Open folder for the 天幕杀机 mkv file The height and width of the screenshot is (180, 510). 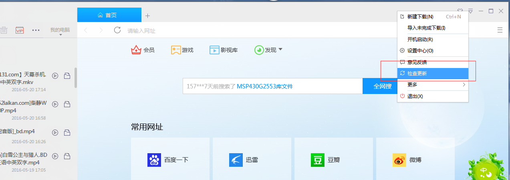[67, 76]
